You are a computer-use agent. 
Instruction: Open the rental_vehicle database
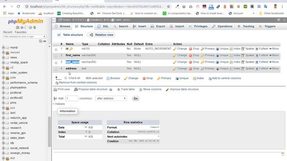(x=19, y=123)
